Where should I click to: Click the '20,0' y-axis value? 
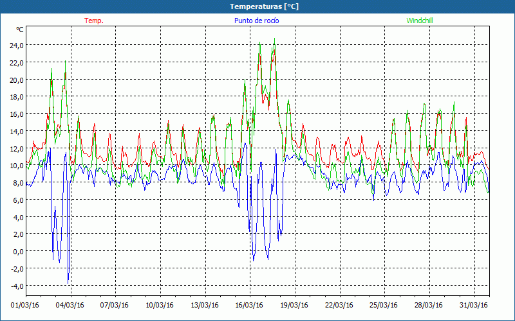pos(17,80)
